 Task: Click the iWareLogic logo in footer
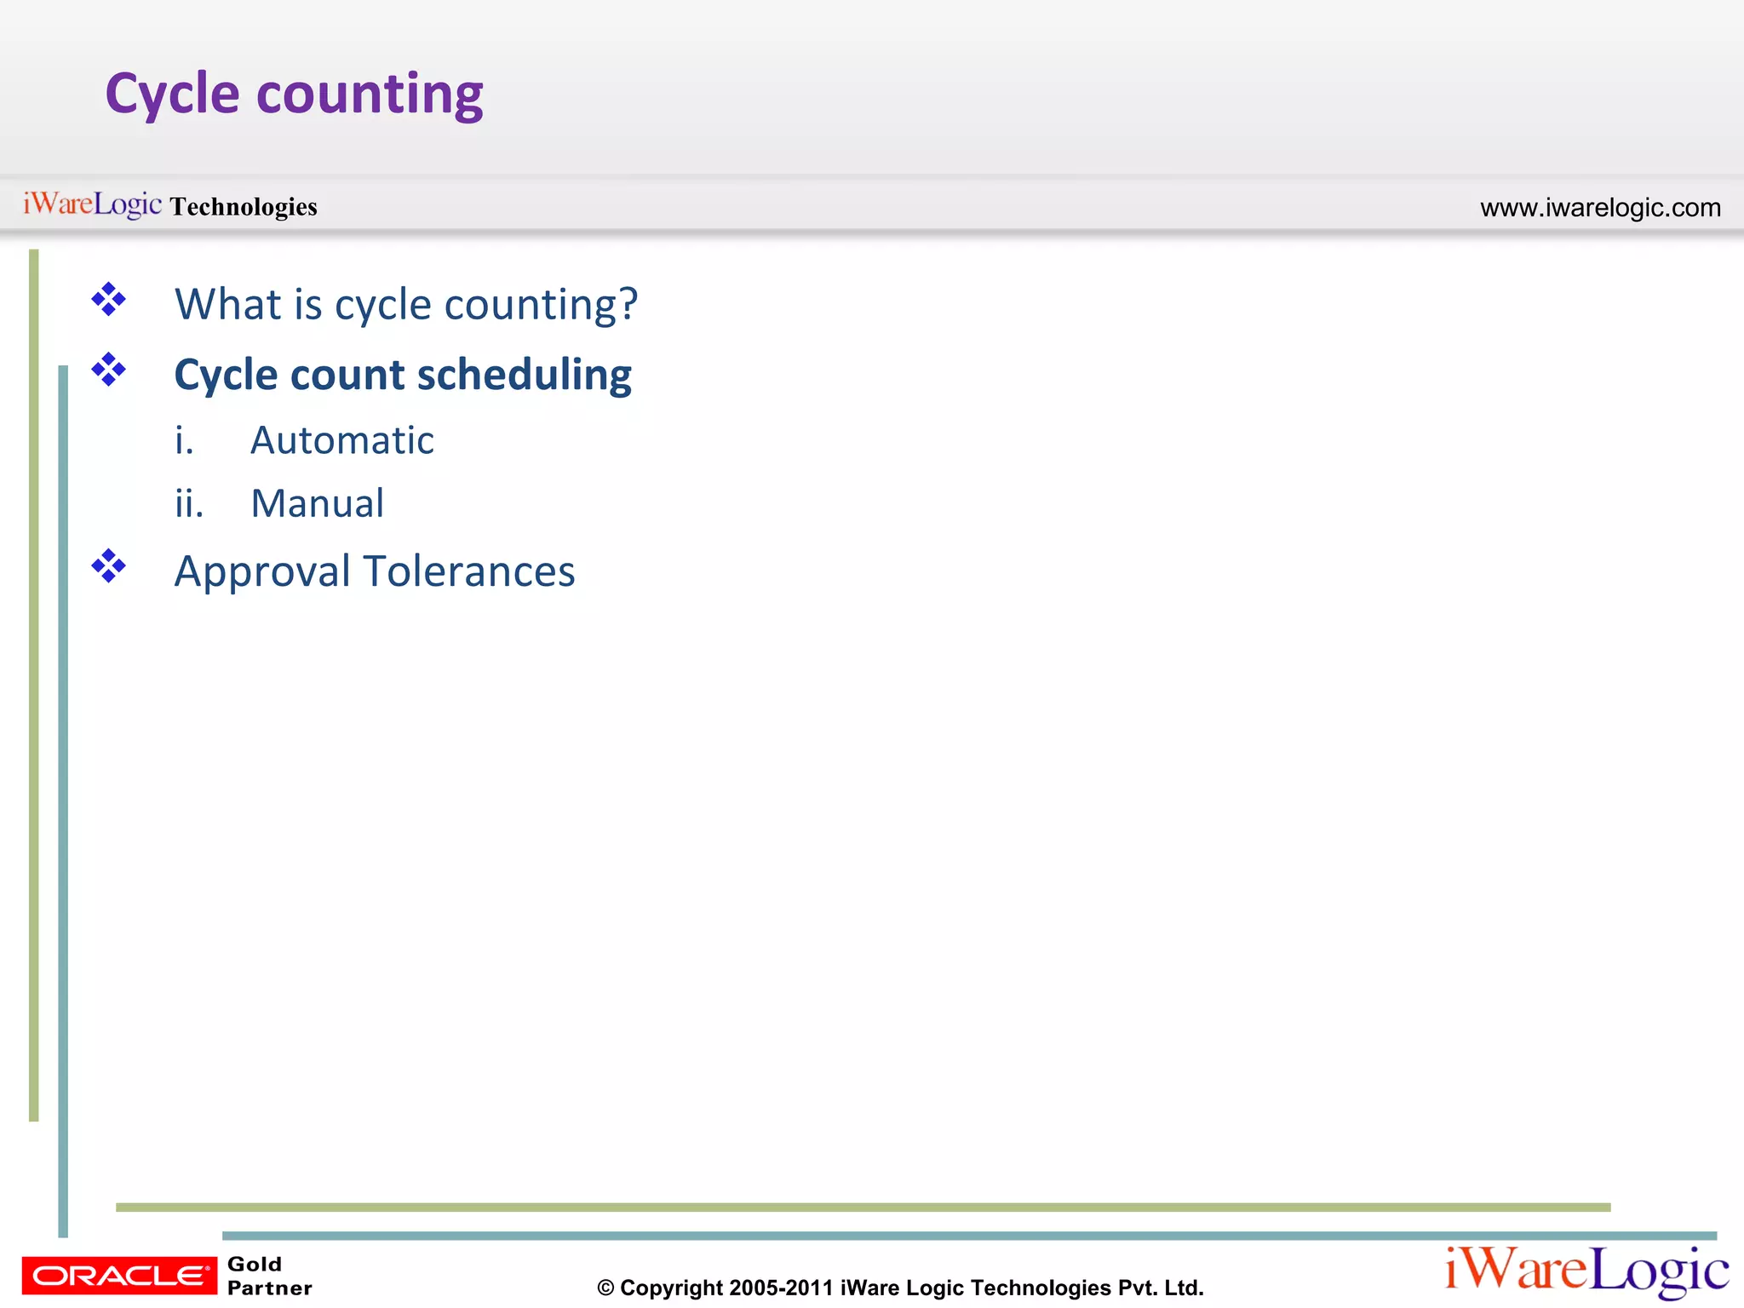tap(1586, 1271)
